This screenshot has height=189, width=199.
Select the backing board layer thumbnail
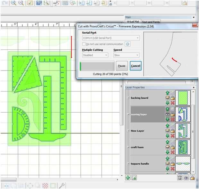(x=183, y=98)
